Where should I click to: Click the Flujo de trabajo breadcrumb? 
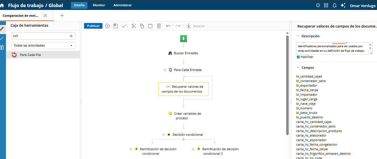(25, 5)
